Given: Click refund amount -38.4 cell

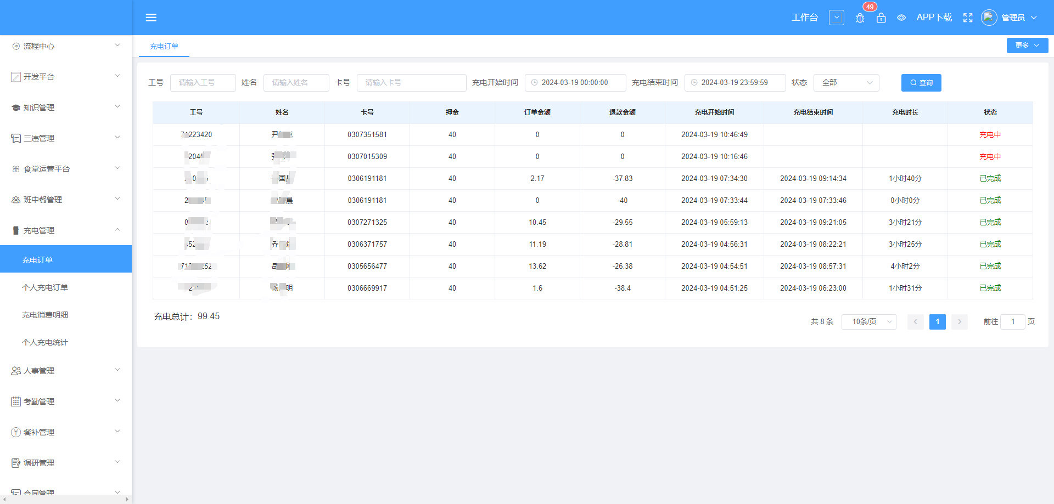Looking at the screenshot, I should [x=623, y=288].
